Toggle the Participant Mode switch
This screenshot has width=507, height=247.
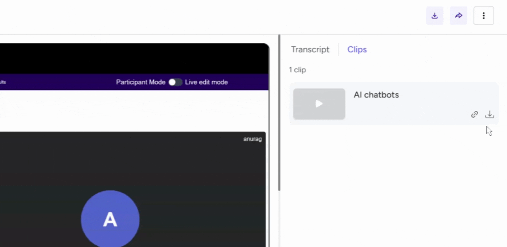click(175, 82)
